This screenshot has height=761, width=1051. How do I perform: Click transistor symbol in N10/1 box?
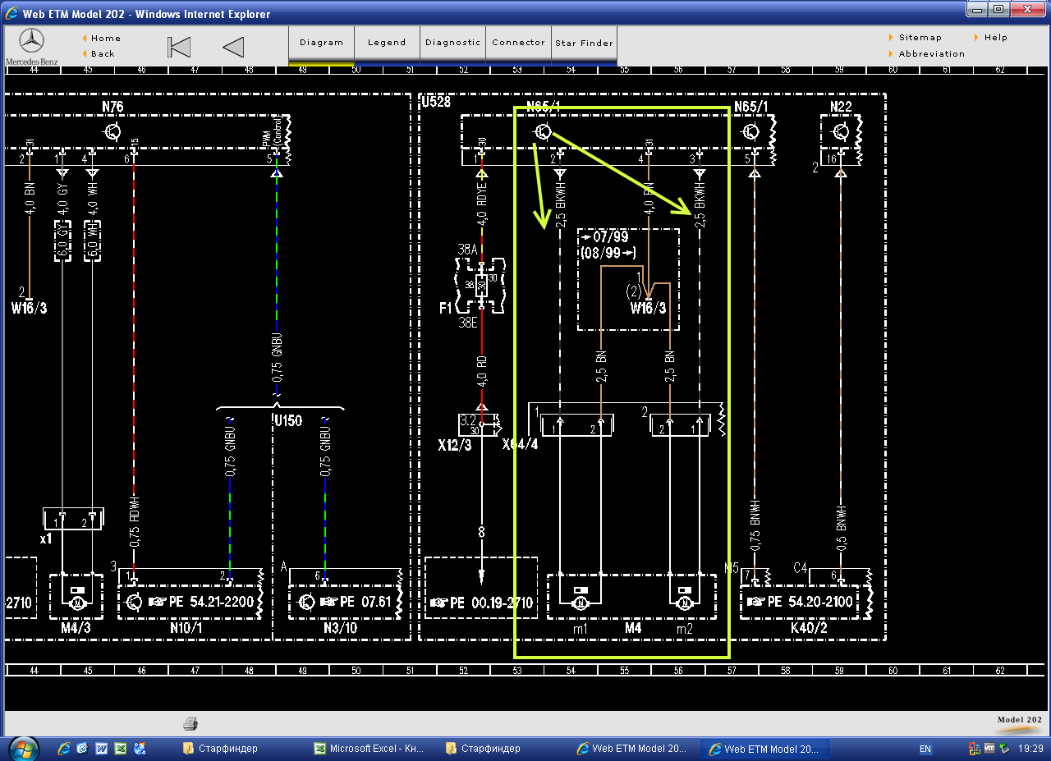[x=134, y=603]
